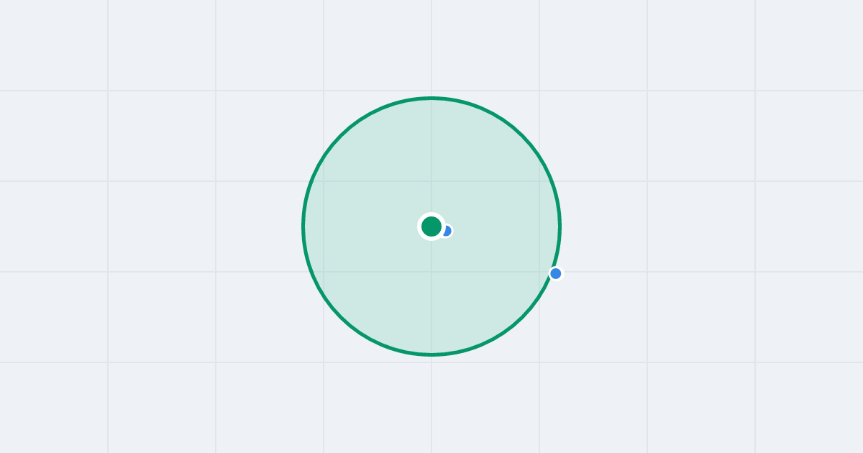The width and height of the screenshot is (863, 453).
Task: Click the shaded fill below the center marker
Action: click(431, 295)
